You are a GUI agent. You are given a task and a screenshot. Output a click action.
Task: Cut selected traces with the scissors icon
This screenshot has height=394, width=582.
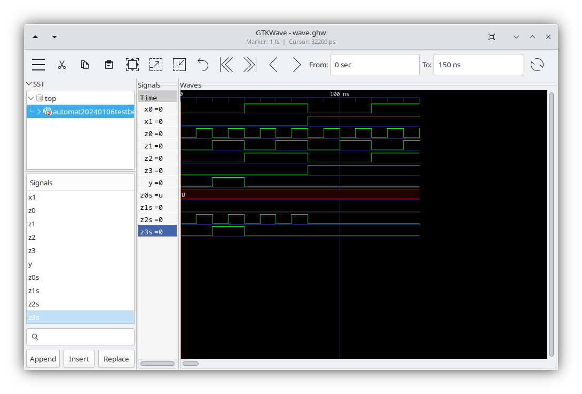62,65
